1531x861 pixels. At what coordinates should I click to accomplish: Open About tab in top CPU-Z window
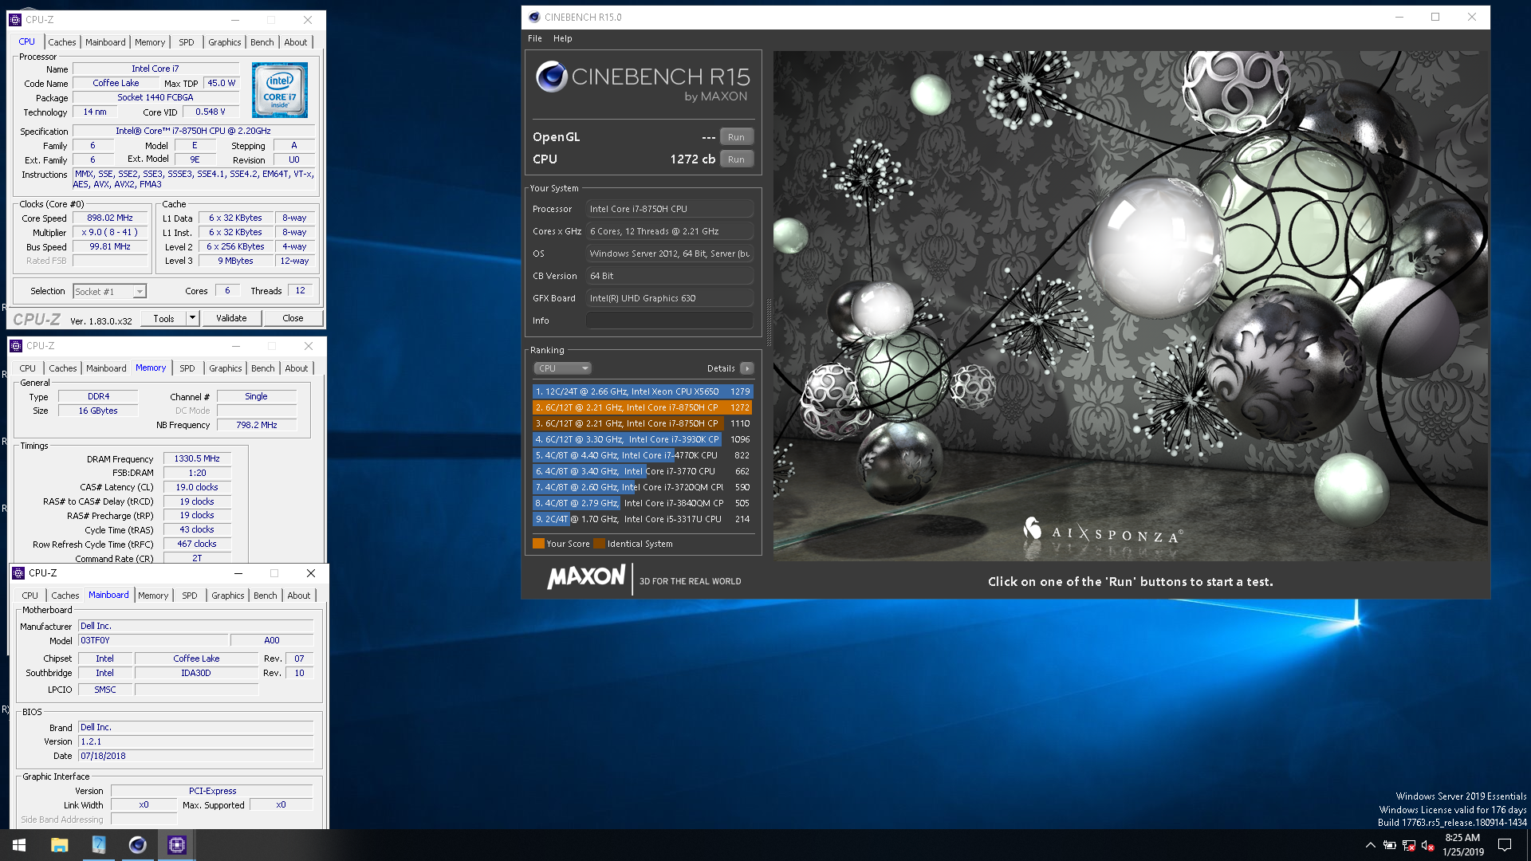(x=296, y=42)
